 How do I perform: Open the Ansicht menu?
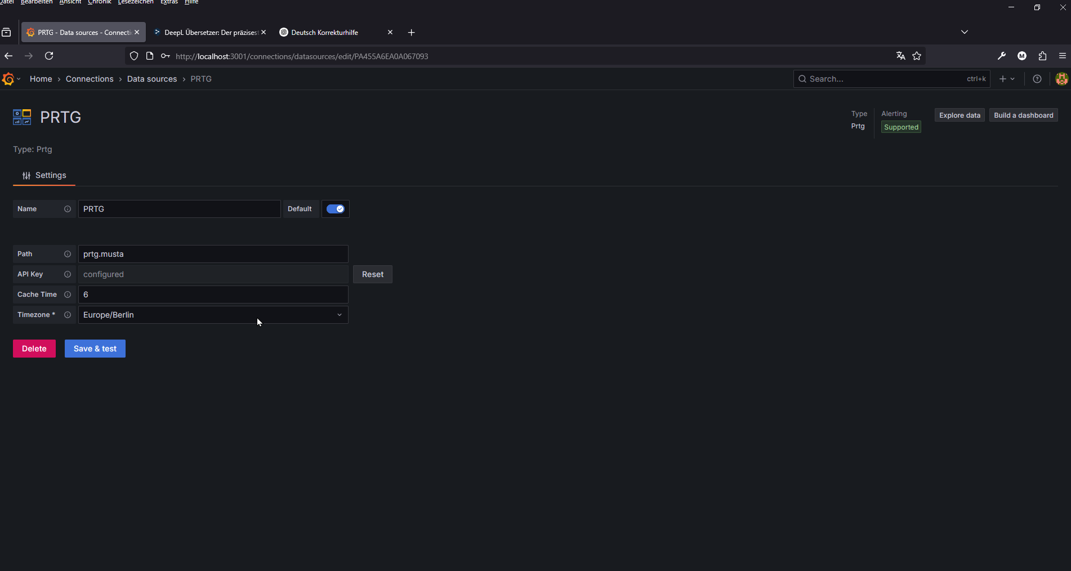pyautogui.click(x=70, y=2)
